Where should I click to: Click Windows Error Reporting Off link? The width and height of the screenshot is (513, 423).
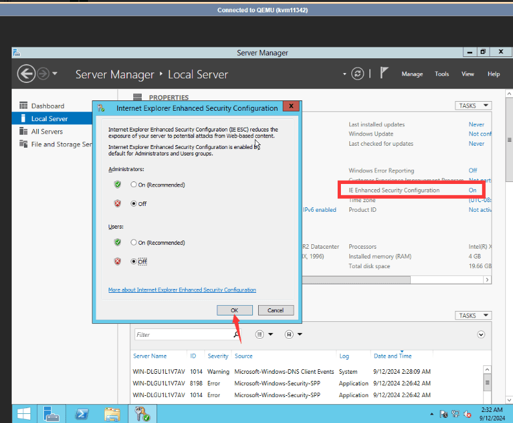point(473,170)
